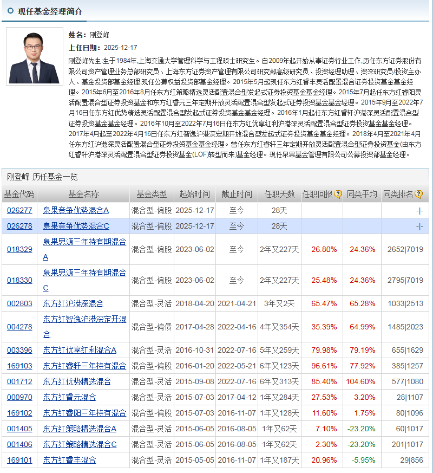Open fund code 026278 link

(19, 226)
